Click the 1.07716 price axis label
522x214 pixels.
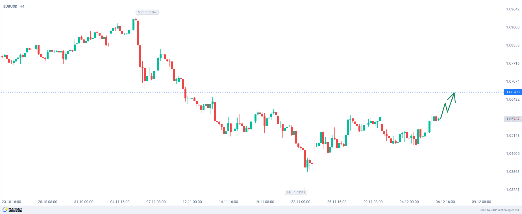[512, 63]
